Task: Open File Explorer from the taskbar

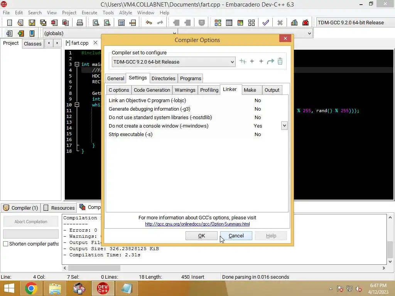Action: [x=55, y=288]
